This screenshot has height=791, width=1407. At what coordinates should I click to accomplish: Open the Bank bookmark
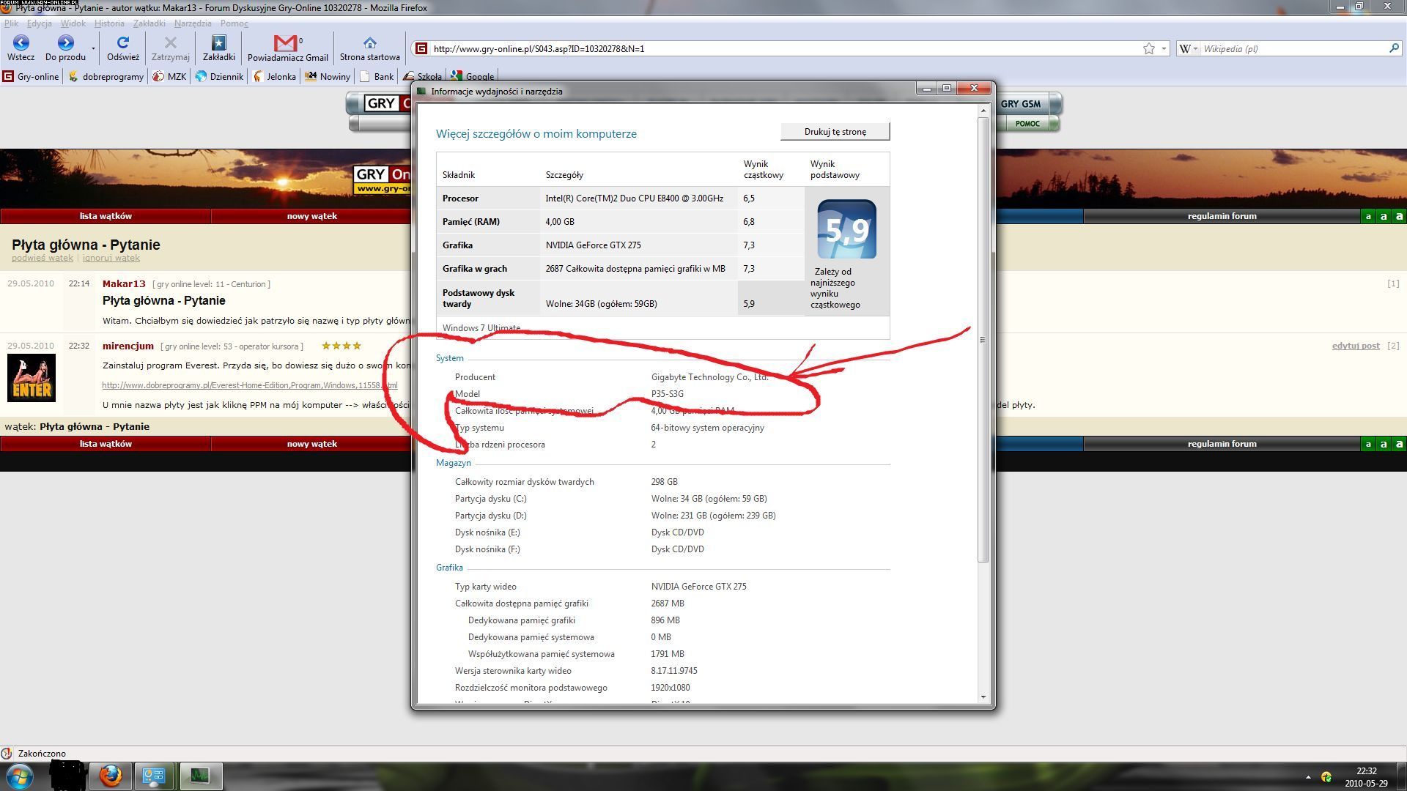click(x=377, y=76)
